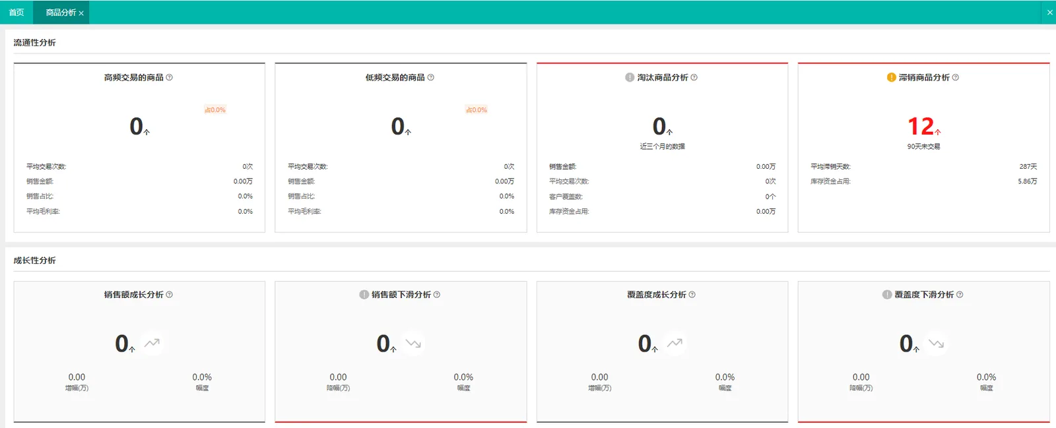1056x428 pixels.
Task: Switch to the 商品分析 tab
Action: (61, 13)
